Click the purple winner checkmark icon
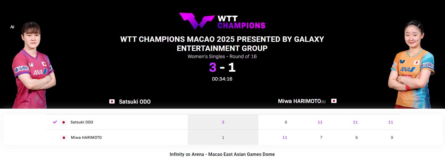Screen dimensions: 445x163 pyautogui.click(x=55, y=122)
